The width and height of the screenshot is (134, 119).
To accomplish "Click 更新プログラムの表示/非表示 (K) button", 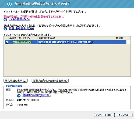I will (50, 81).
